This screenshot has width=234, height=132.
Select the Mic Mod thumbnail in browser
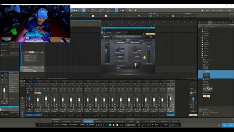tap(206, 75)
